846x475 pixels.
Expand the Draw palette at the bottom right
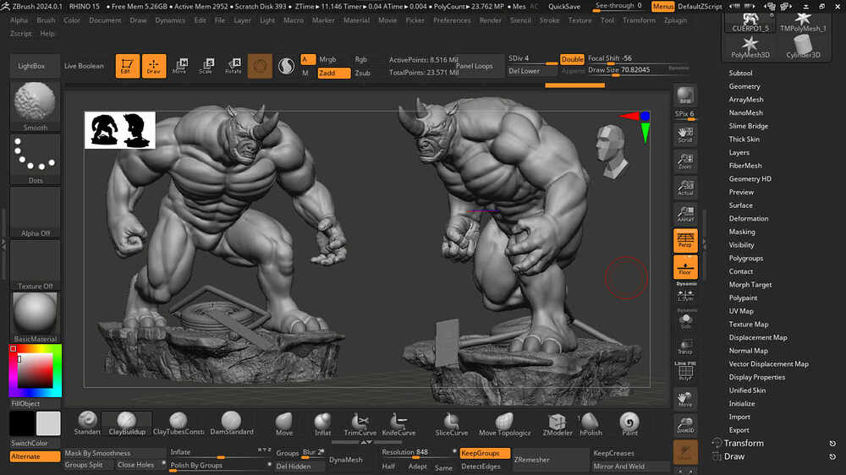point(733,456)
